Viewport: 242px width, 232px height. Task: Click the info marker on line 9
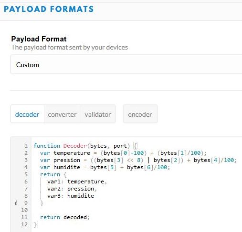(x=16, y=203)
